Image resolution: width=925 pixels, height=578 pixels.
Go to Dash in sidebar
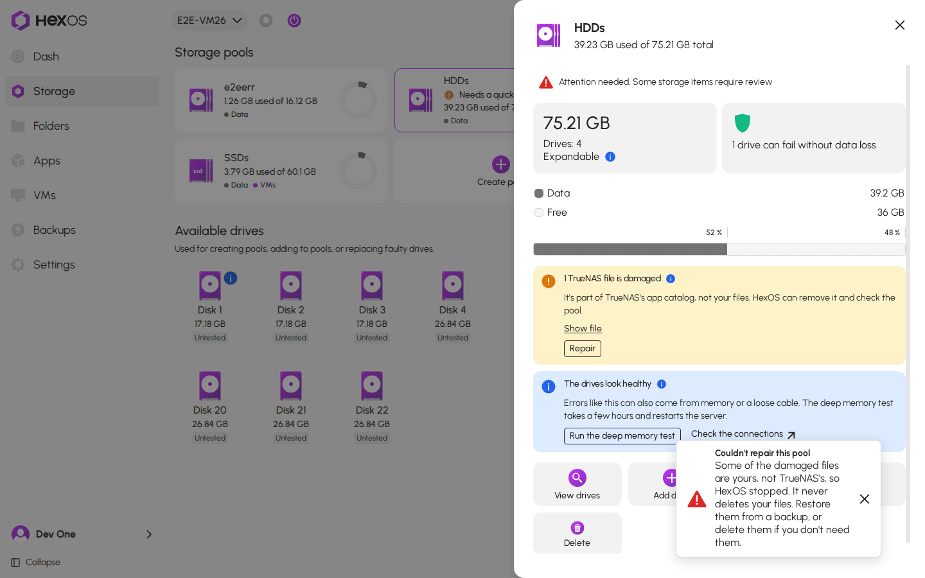click(82, 57)
